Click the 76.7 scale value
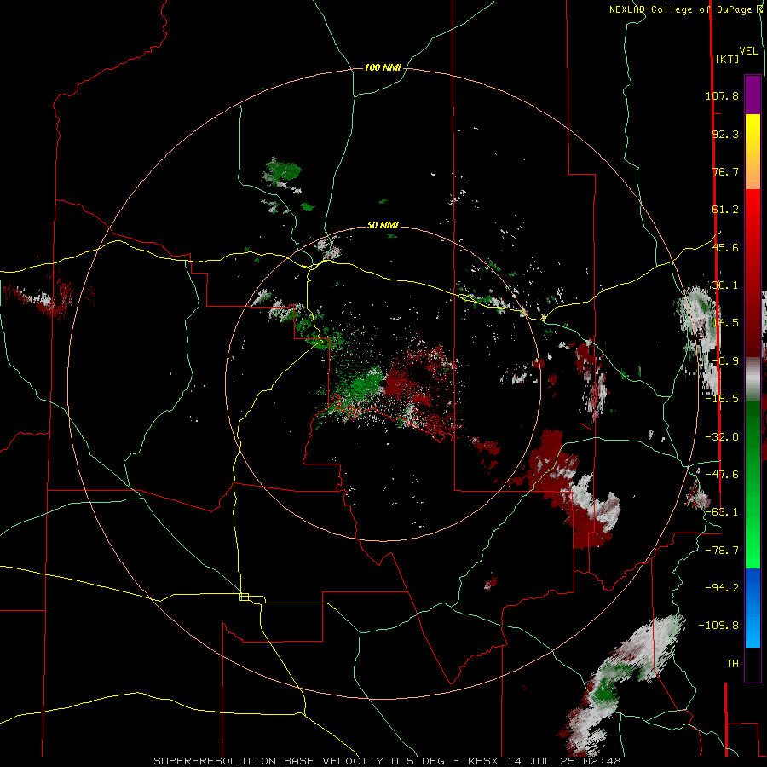 725,171
